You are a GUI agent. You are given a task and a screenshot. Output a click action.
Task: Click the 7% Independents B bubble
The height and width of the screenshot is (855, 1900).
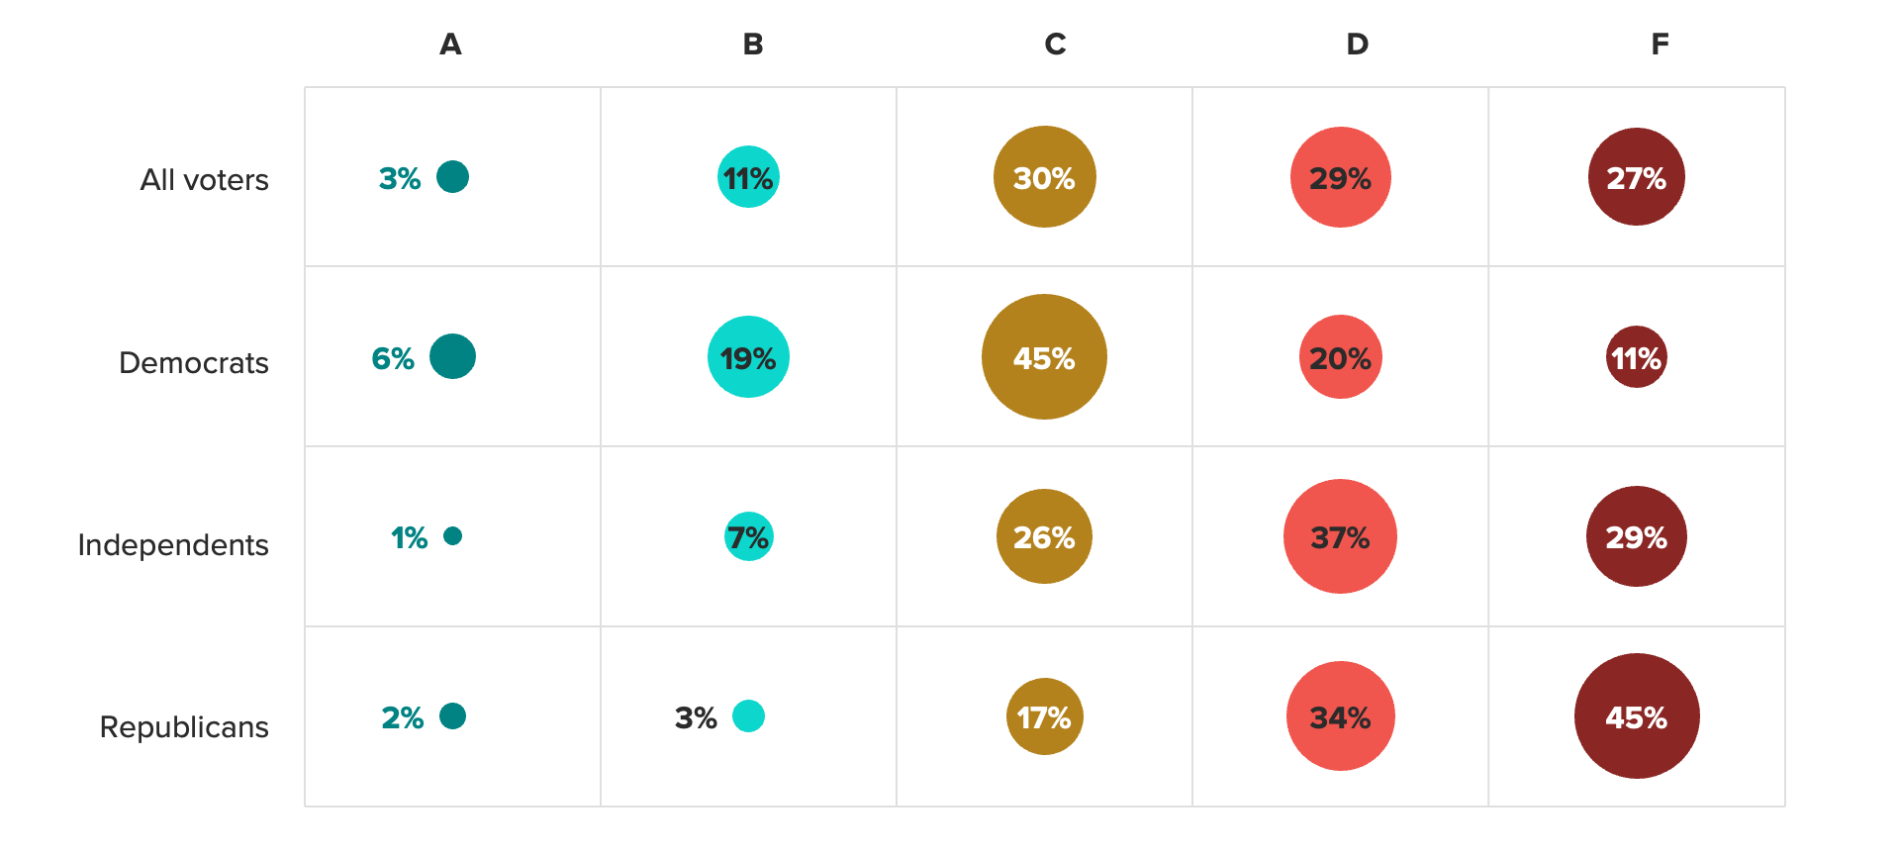[749, 536]
